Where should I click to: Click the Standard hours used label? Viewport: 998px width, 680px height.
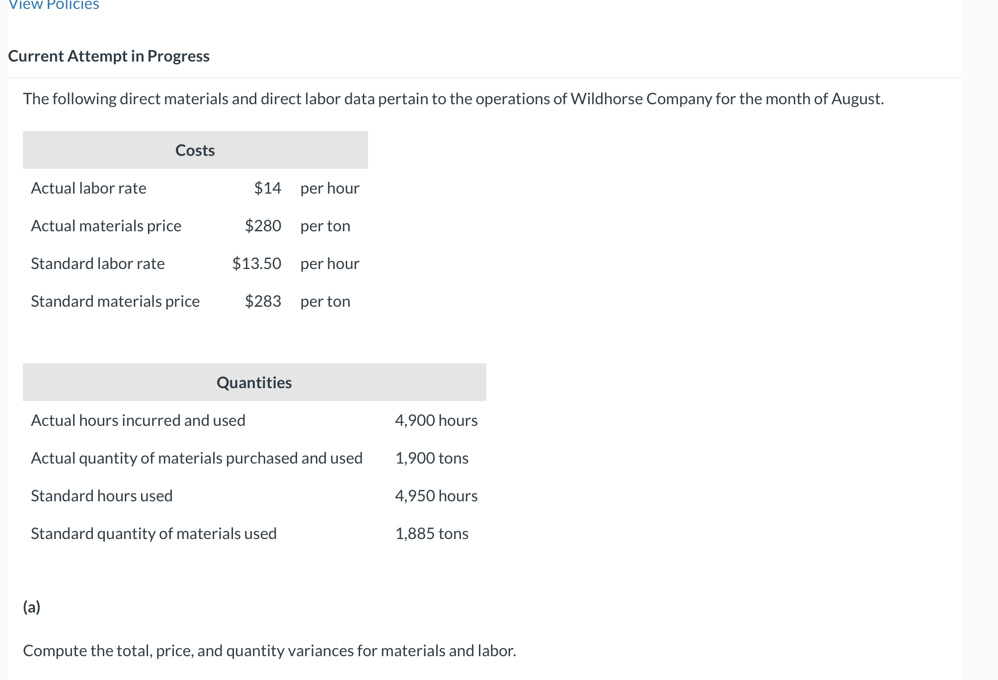[x=101, y=496]
